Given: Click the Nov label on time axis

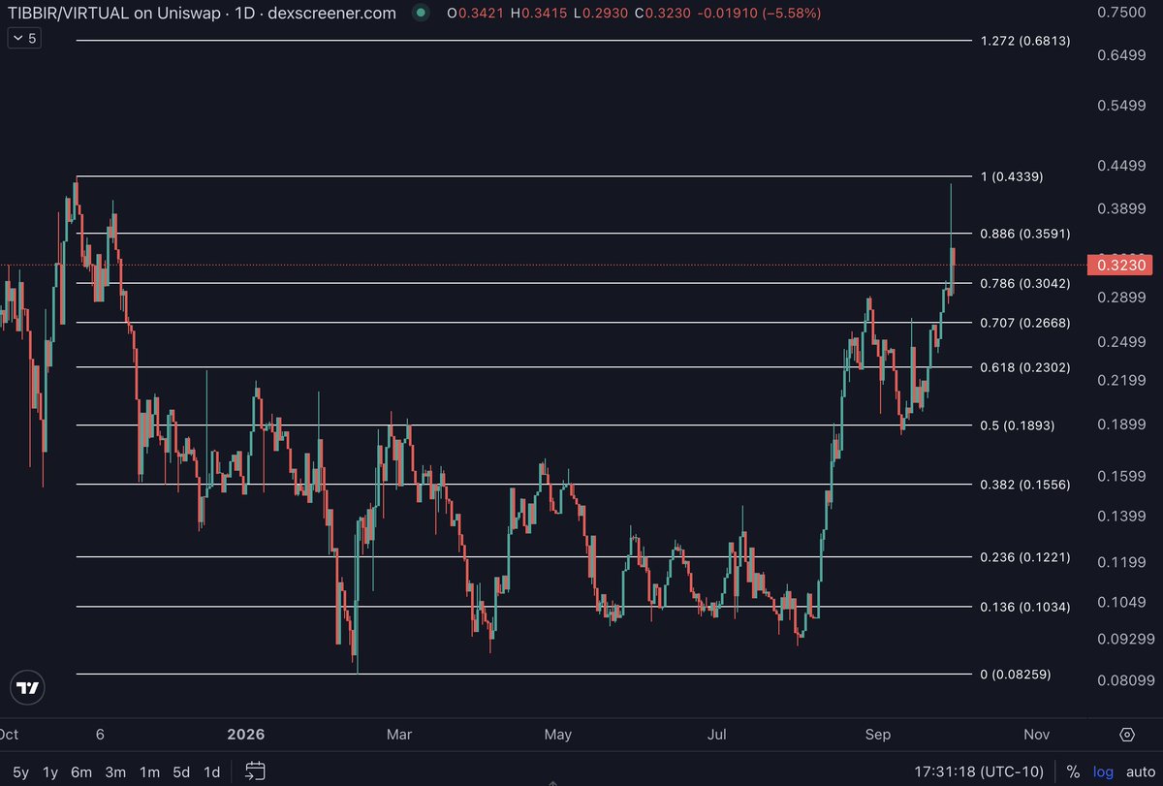Looking at the screenshot, I should (x=1037, y=734).
